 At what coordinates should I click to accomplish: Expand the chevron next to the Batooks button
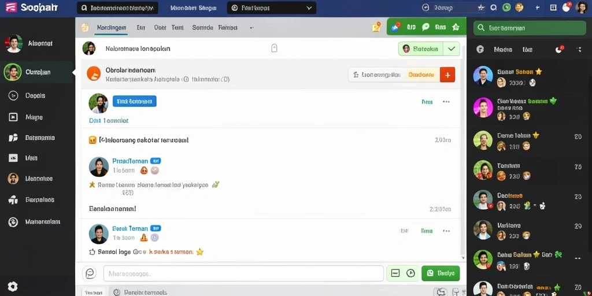coord(451,49)
